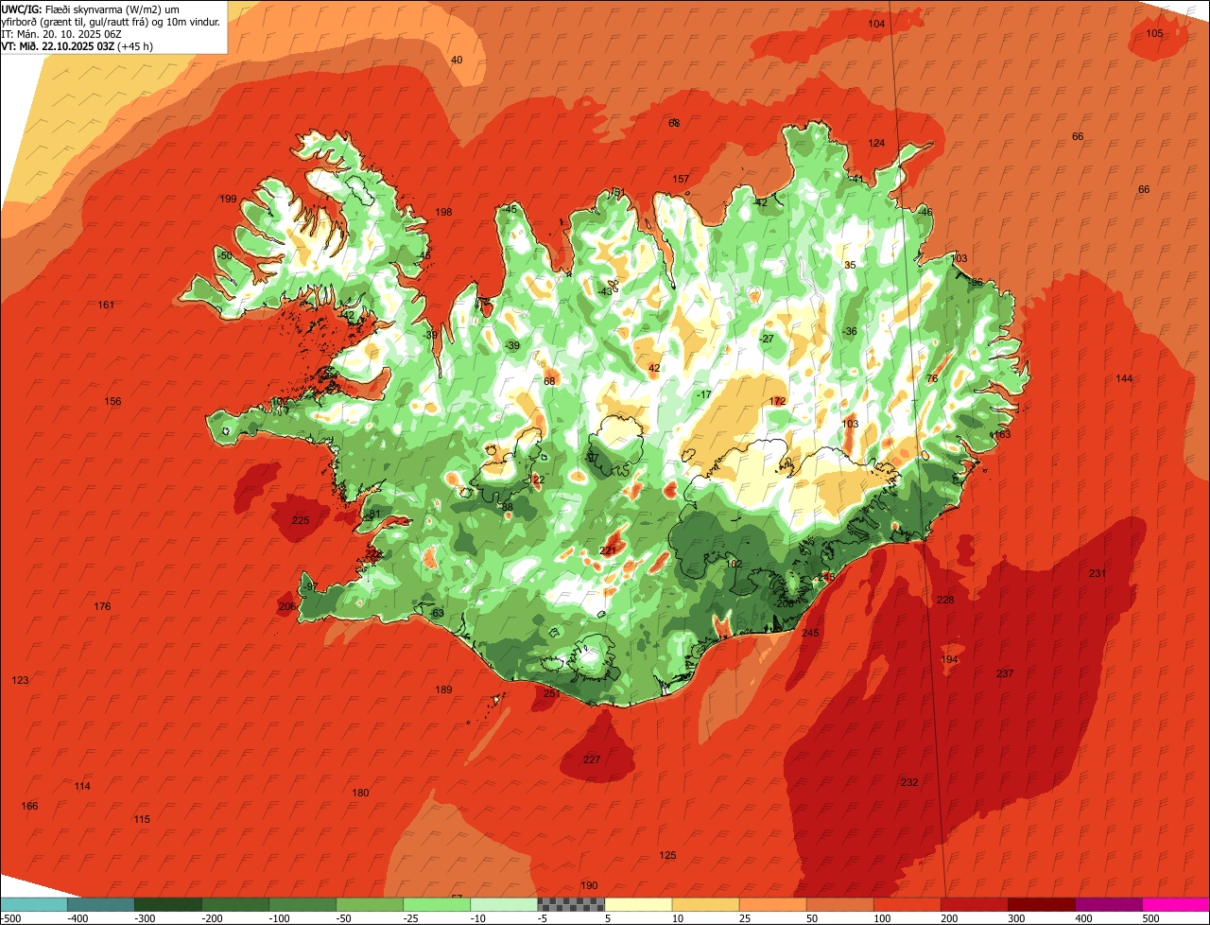This screenshot has width=1210, height=925.
Task: Select the map value 157
Action: click(x=681, y=179)
